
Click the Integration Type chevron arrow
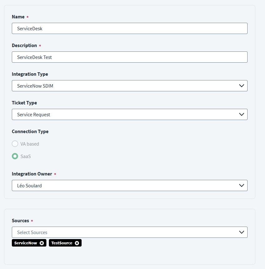coord(241,86)
